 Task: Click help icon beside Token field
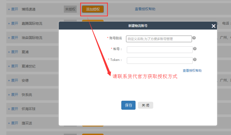(195, 59)
